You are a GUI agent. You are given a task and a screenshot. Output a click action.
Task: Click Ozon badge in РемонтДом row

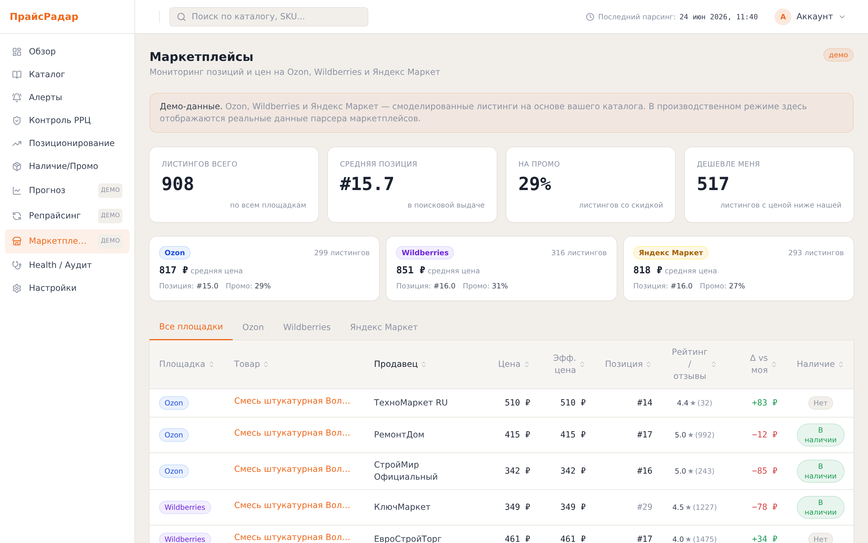click(x=174, y=435)
